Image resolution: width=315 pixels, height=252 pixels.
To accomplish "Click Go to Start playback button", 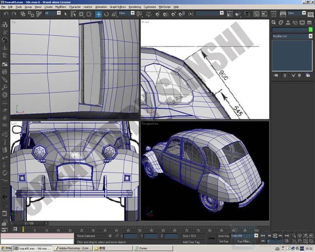I will click(263, 235).
